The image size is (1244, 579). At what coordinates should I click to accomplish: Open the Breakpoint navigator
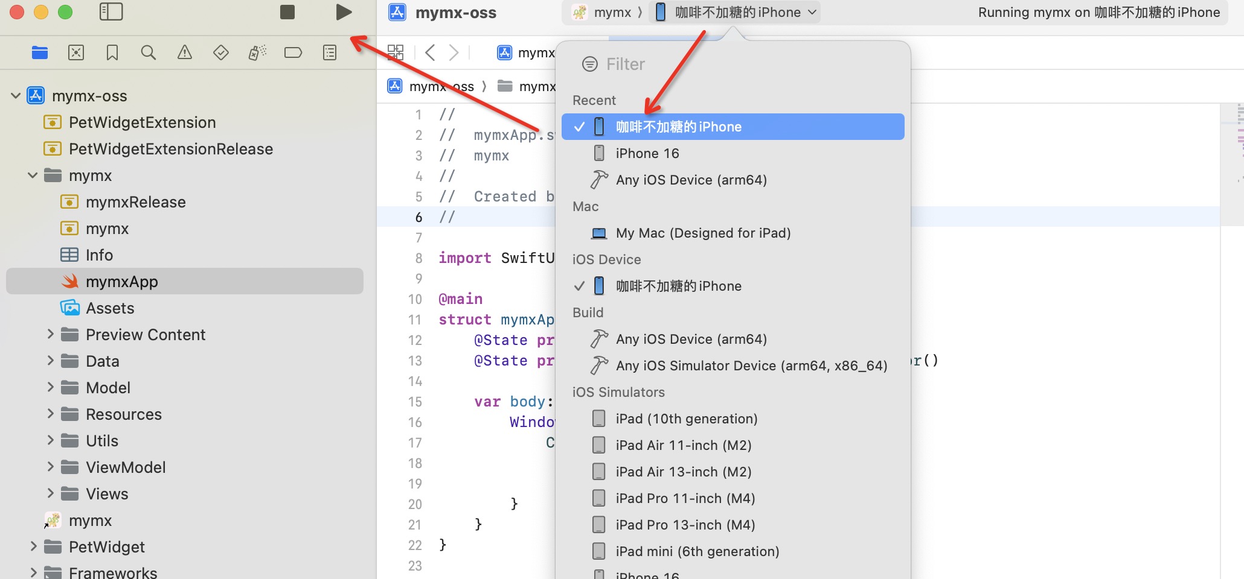coord(293,53)
